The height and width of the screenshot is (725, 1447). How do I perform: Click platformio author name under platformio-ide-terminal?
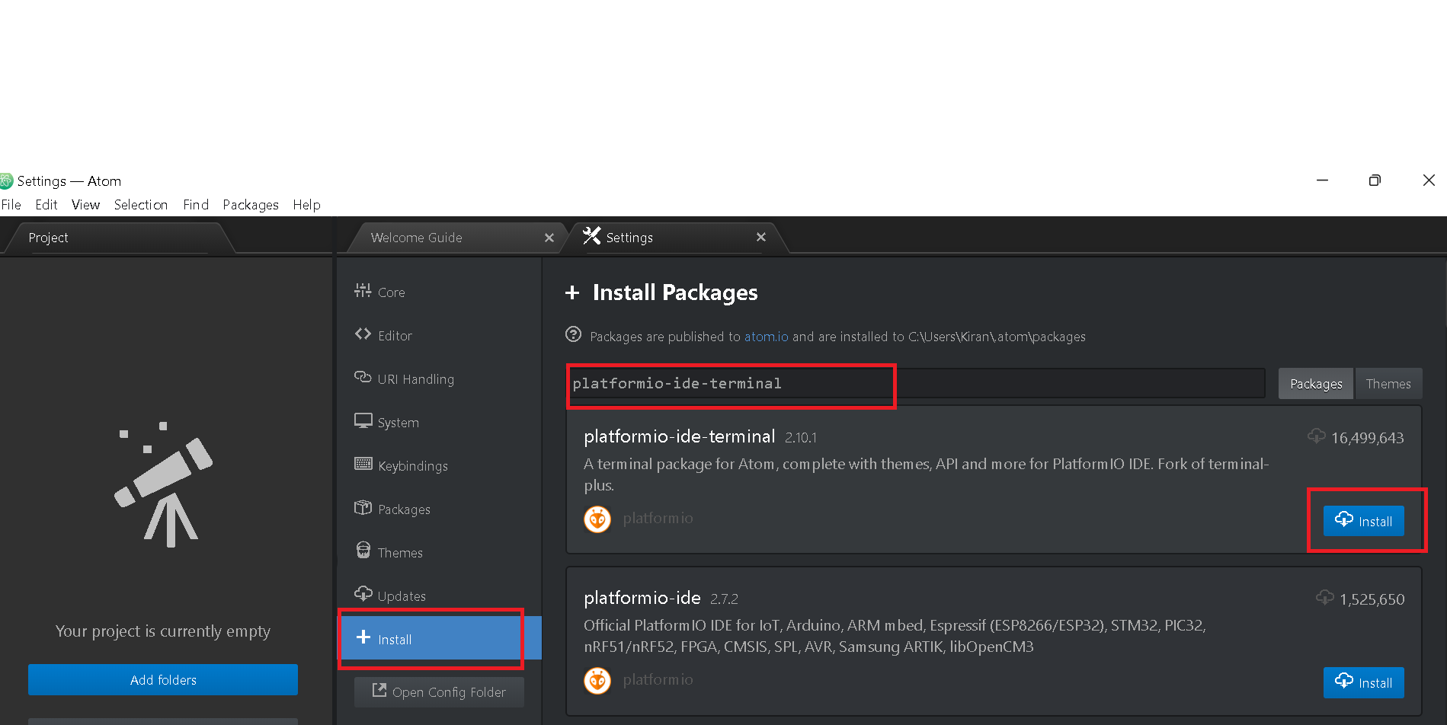pos(658,519)
